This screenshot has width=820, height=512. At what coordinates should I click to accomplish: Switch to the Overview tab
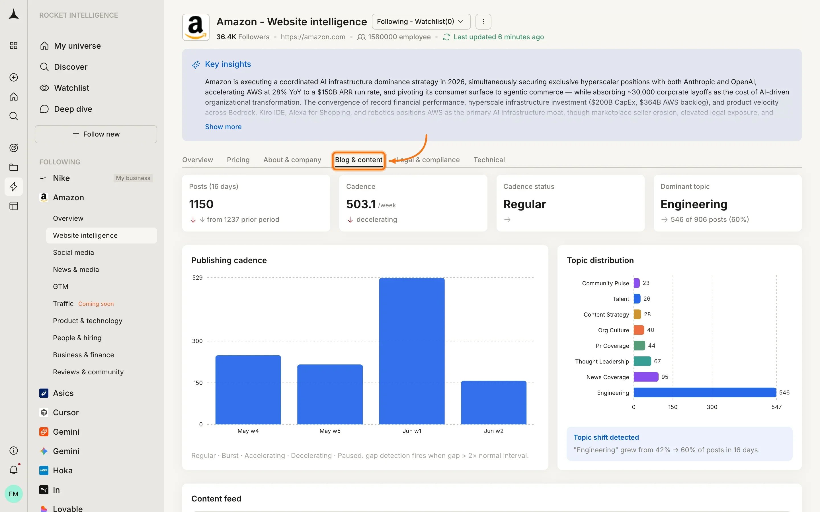coord(198,160)
